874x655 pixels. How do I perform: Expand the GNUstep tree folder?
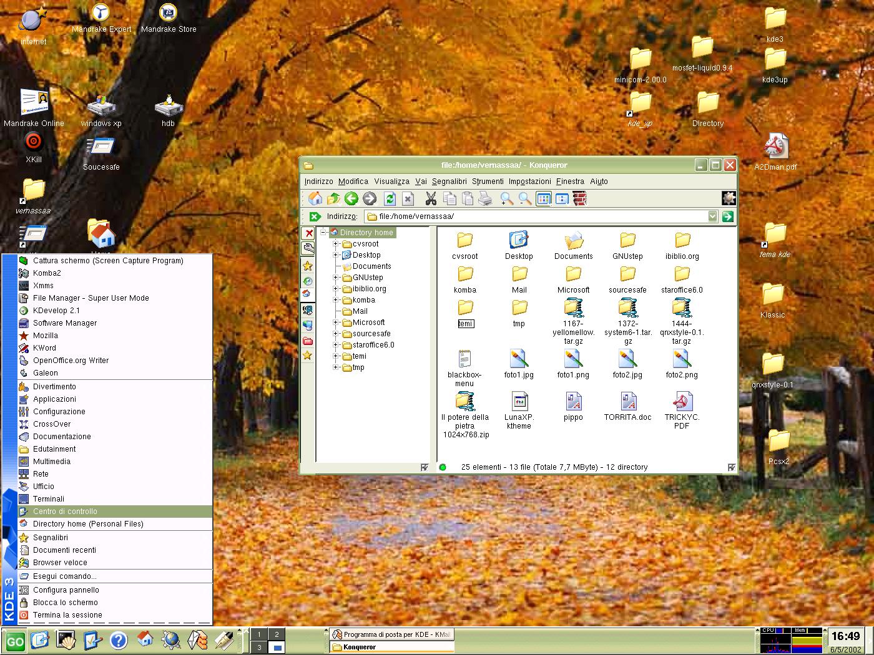click(336, 278)
